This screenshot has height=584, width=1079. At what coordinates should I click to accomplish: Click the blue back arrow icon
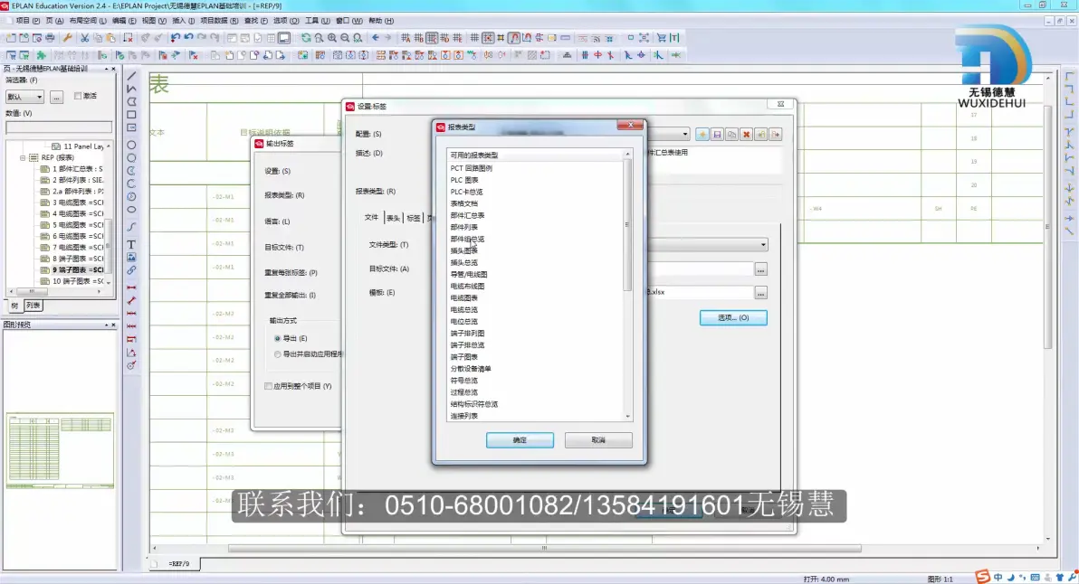376,38
